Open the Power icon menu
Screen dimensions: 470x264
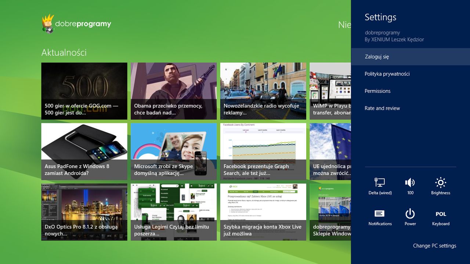(410, 217)
